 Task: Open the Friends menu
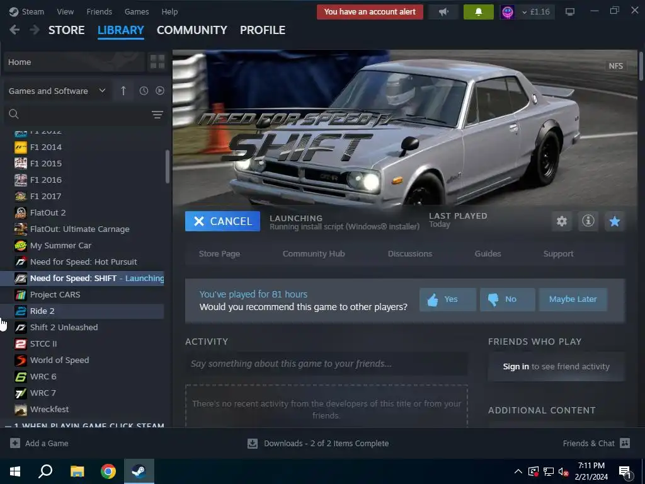(x=99, y=12)
